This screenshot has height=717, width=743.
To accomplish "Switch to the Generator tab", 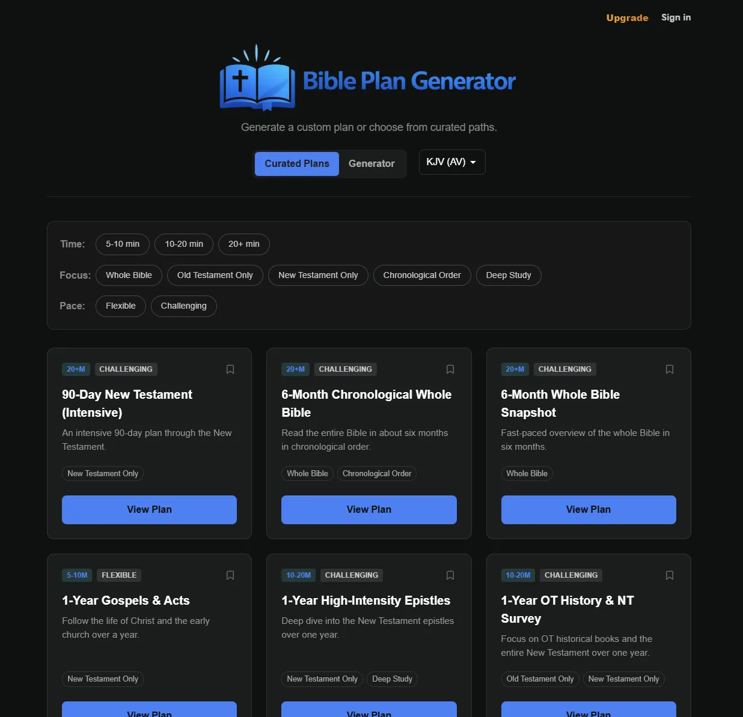I will coord(371,163).
